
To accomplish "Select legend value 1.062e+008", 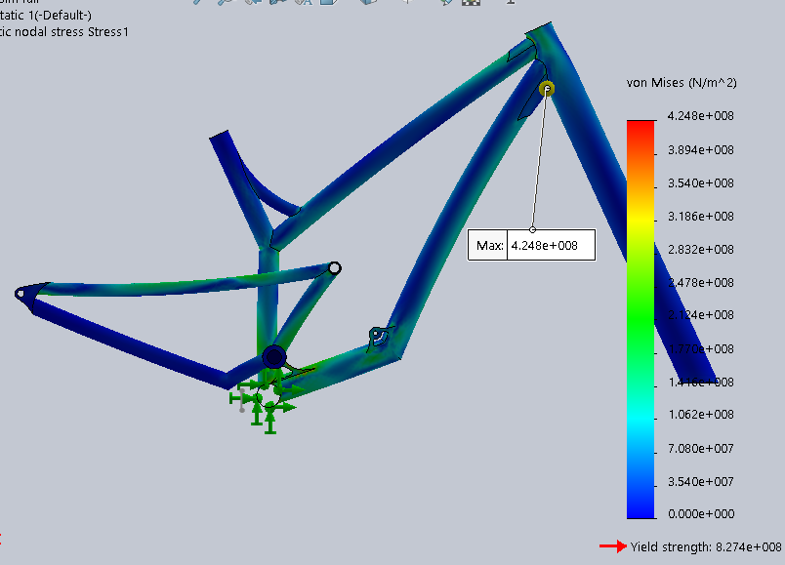I will tap(700, 415).
